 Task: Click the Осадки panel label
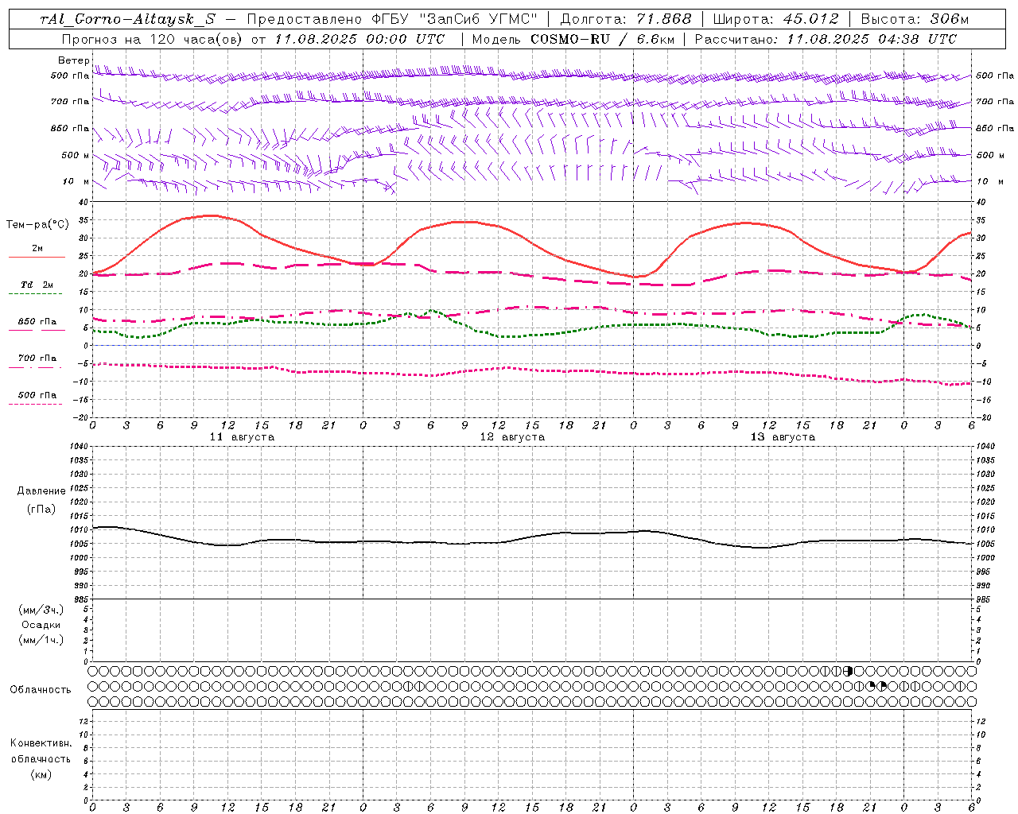pyautogui.click(x=41, y=625)
